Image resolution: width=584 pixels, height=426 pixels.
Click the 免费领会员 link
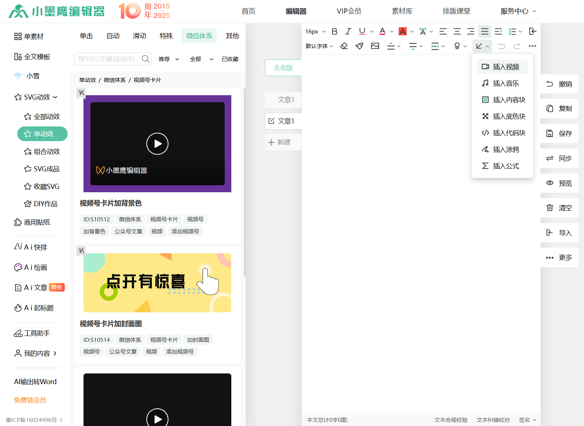[30, 400]
